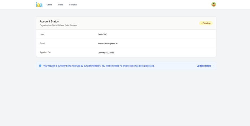Click the Test ONO user name
This screenshot has height=126, width=250.
pos(103,34)
